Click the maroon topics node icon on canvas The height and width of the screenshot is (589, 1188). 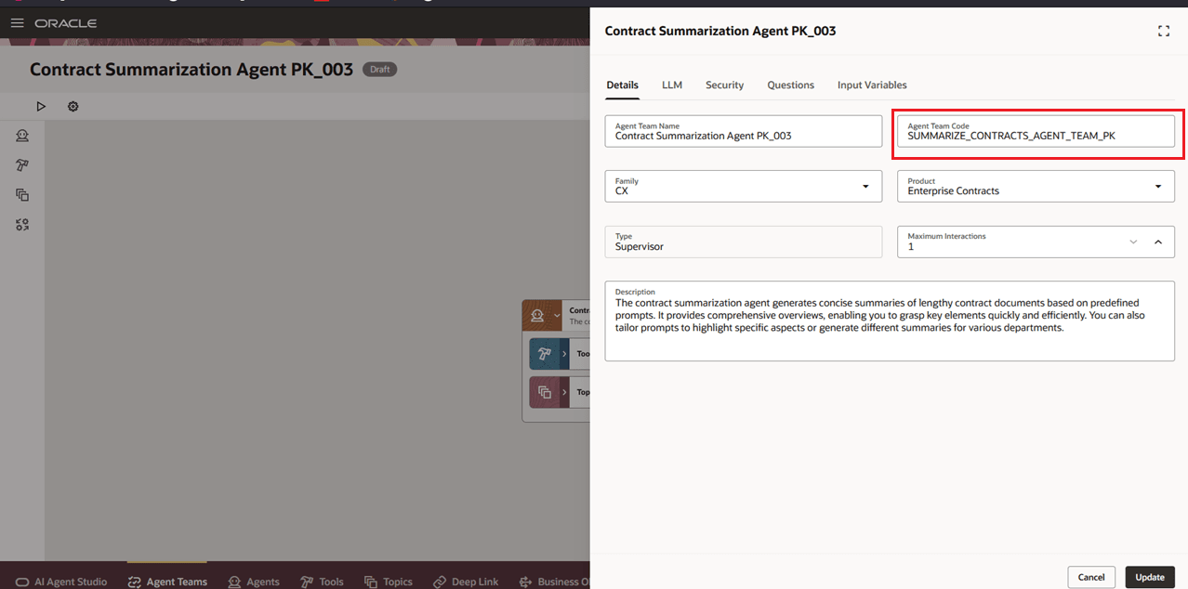(545, 392)
